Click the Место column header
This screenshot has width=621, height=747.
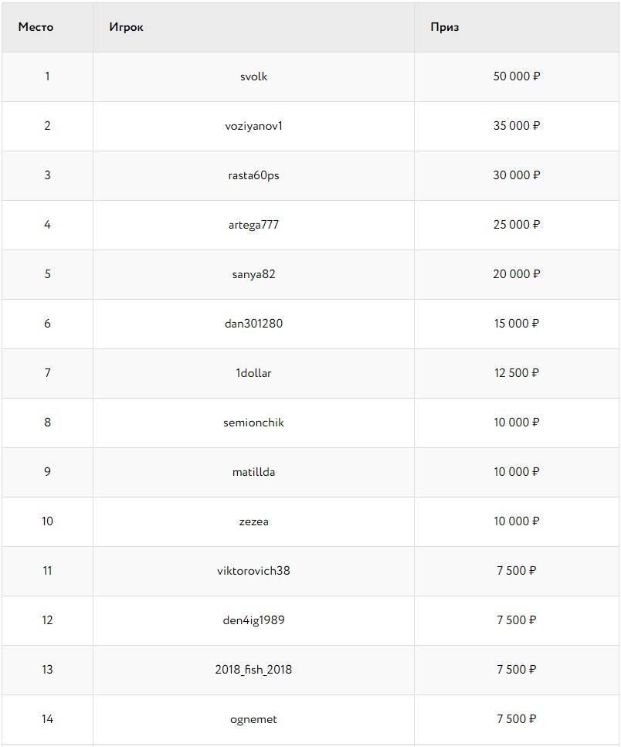click(36, 27)
